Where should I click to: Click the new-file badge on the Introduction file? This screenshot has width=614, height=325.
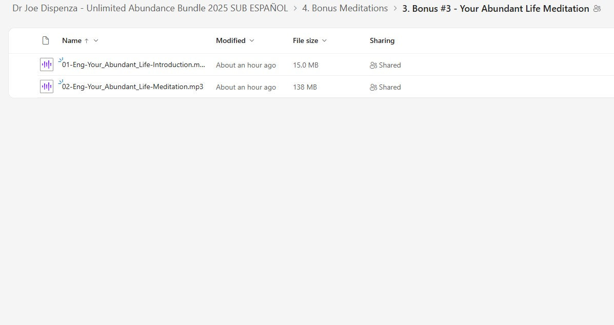coord(61,59)
